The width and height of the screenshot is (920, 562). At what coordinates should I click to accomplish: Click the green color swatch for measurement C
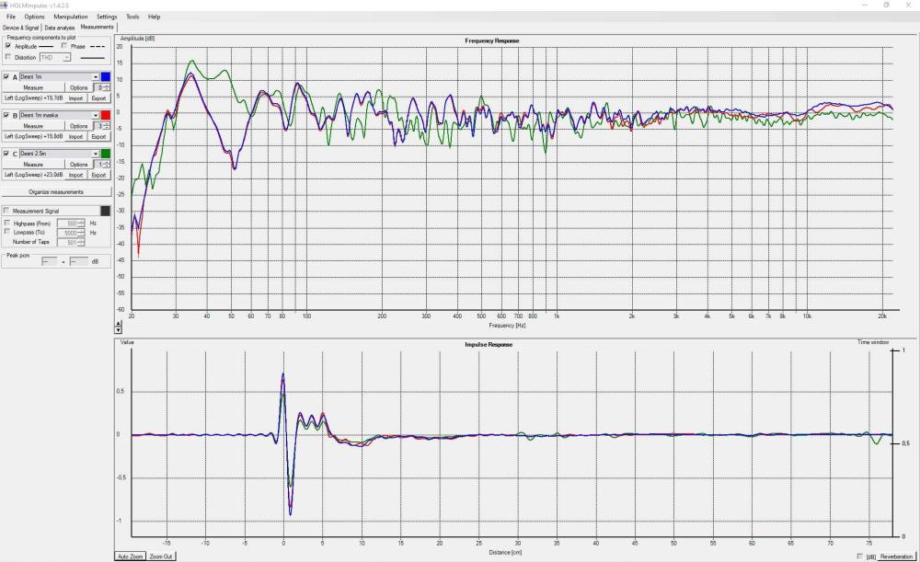point(106,154)
